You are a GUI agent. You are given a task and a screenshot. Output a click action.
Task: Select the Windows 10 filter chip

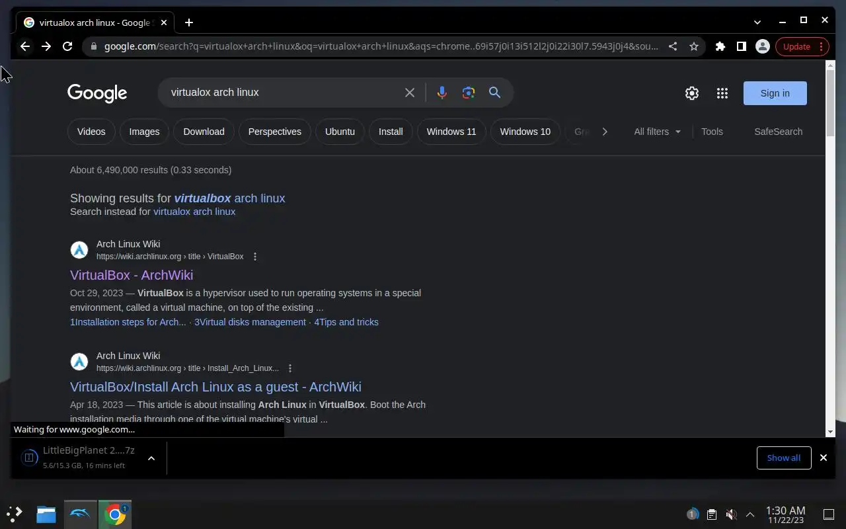tap(525, 132)
